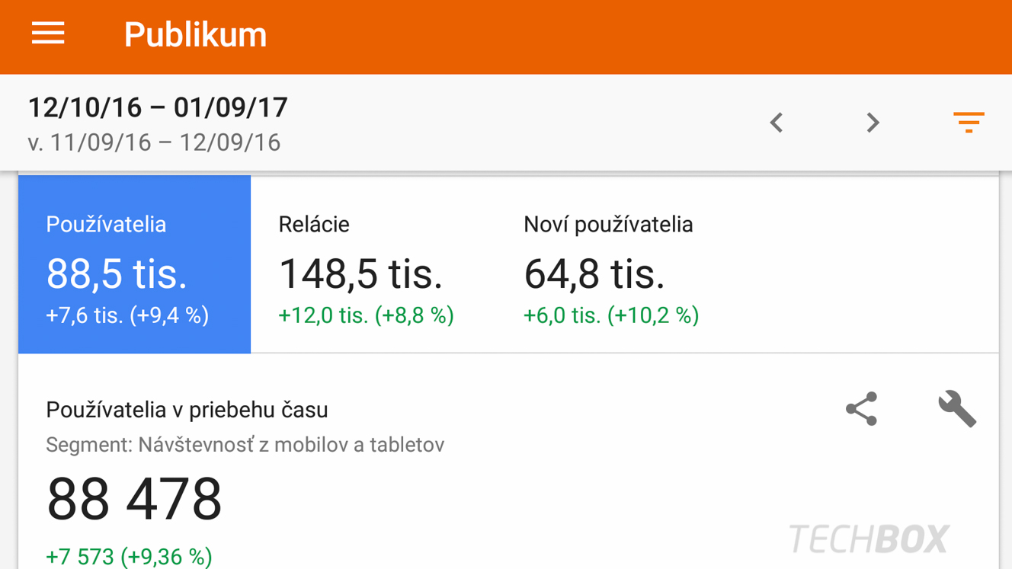Click the +7 573 (+9,36 %) change text
This screenshot has width=1012, height=569.
[129, 557]
